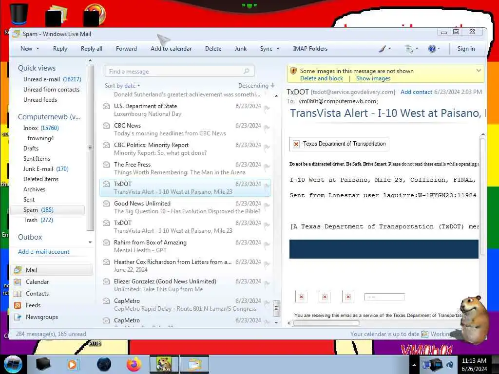
Task: Open the Menus icon in toolbar
Action: pyautogui.click(x=409, y=49)
